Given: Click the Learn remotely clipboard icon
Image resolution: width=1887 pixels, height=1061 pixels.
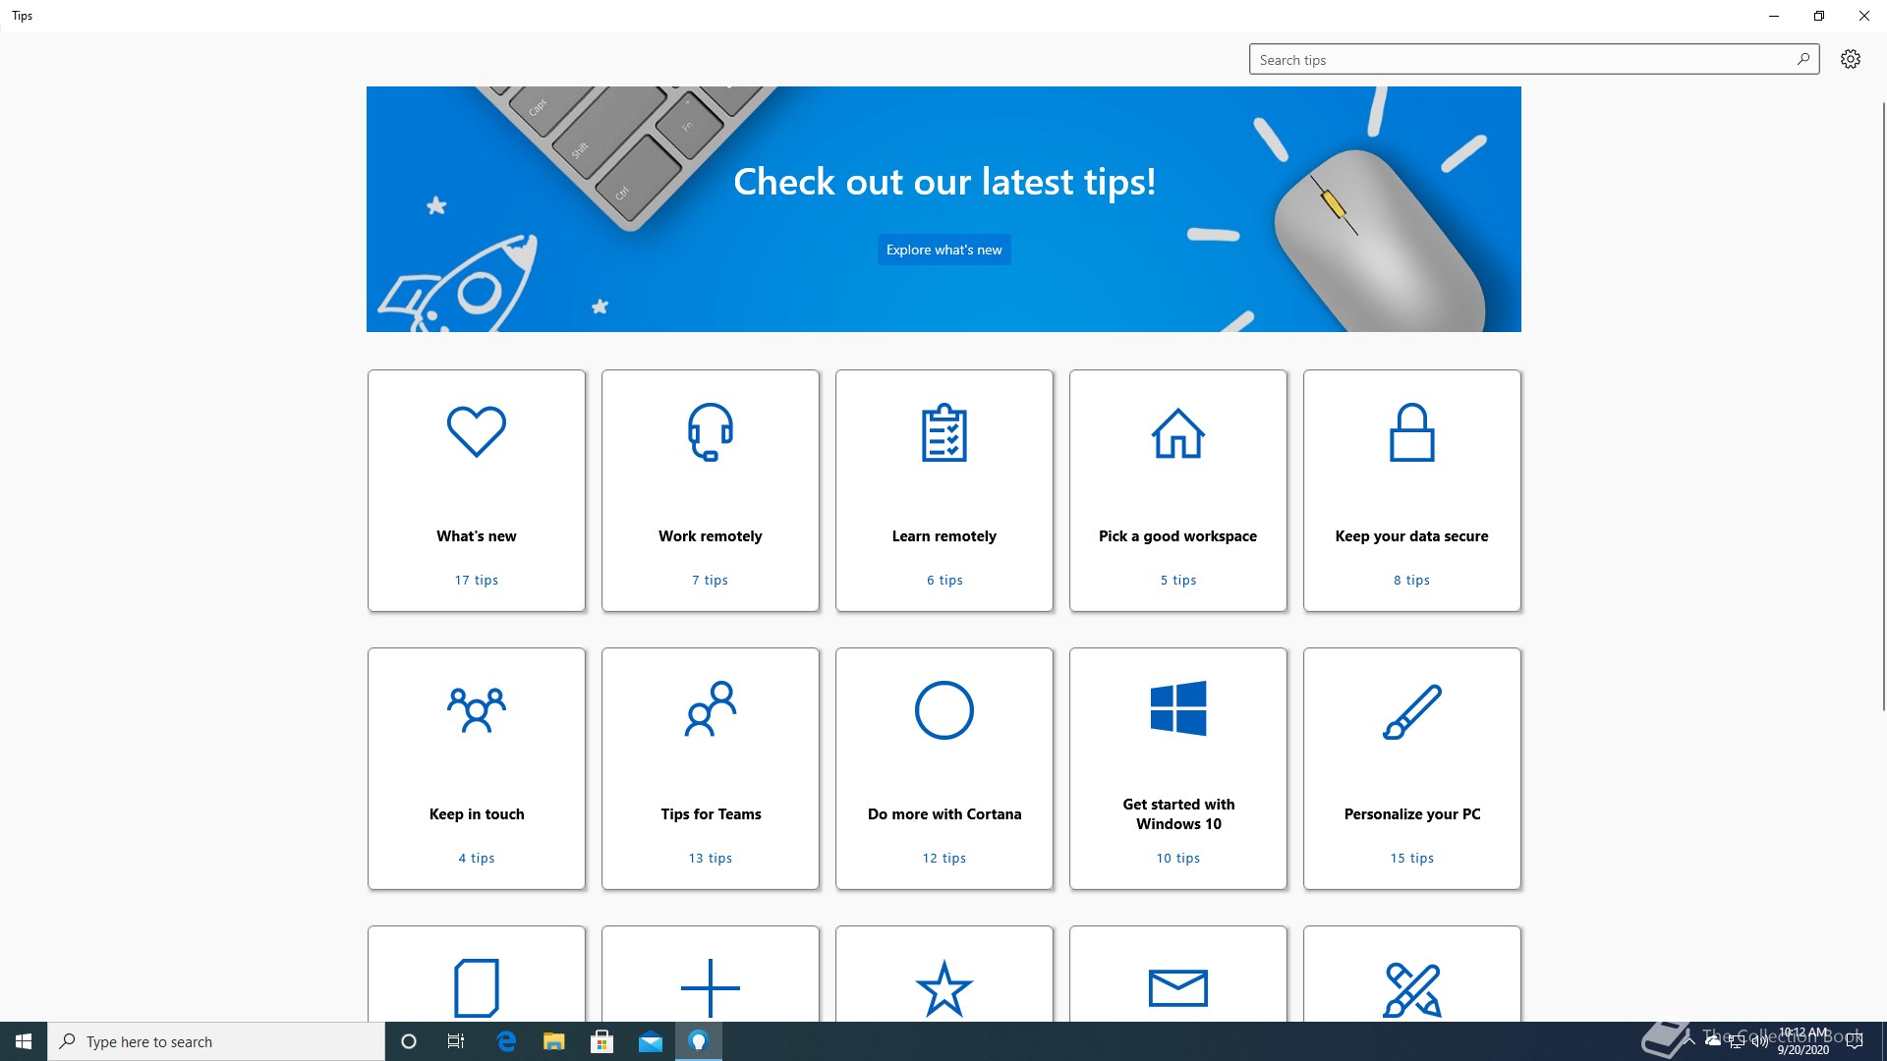Looking at the screenshot, I should pos(943,432).
